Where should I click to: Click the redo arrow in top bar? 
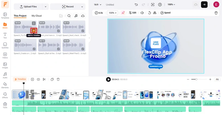143,5
